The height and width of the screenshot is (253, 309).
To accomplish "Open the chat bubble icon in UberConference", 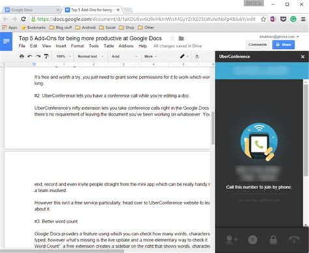I will pyautogui.click(x=252, y=239).
